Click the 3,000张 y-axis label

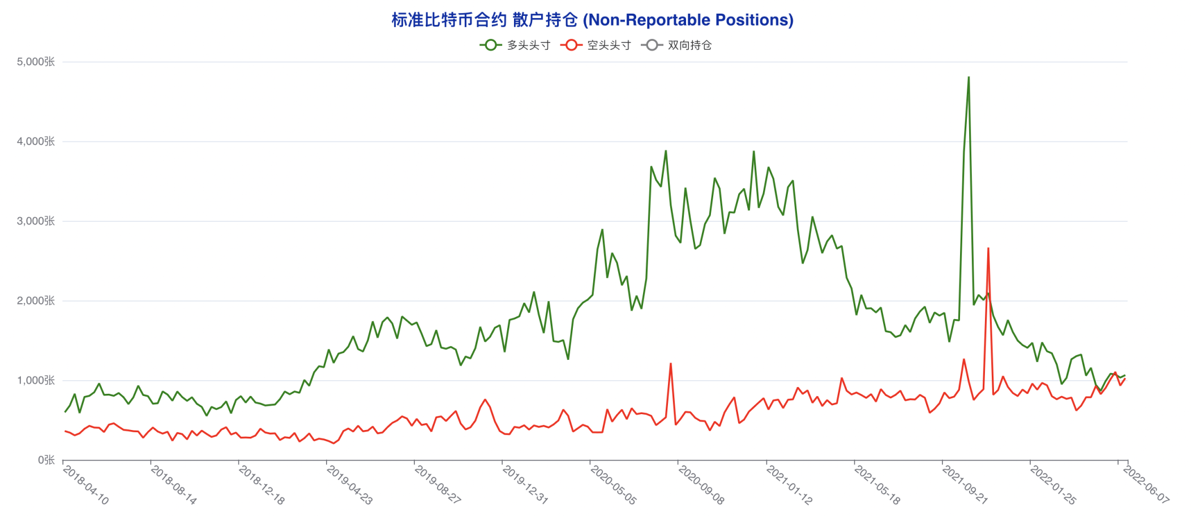(36, 221)
